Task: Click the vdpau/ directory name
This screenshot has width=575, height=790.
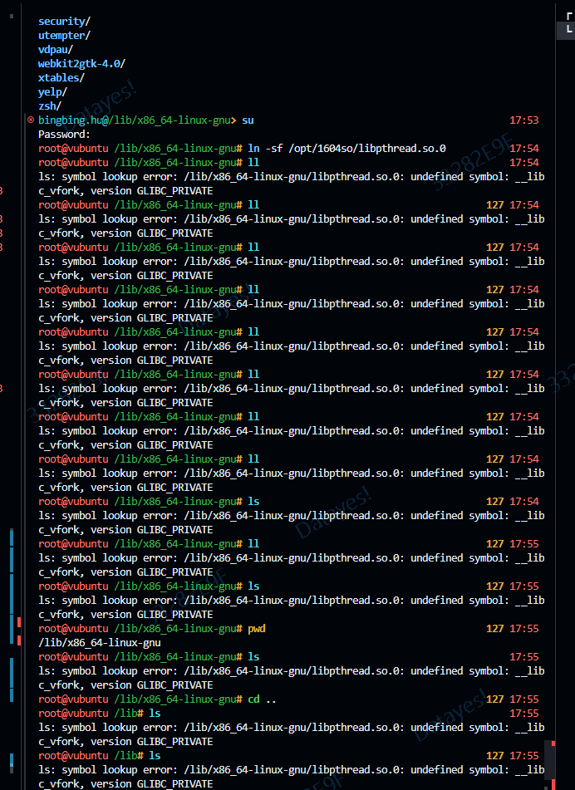Action: (55, 49)
